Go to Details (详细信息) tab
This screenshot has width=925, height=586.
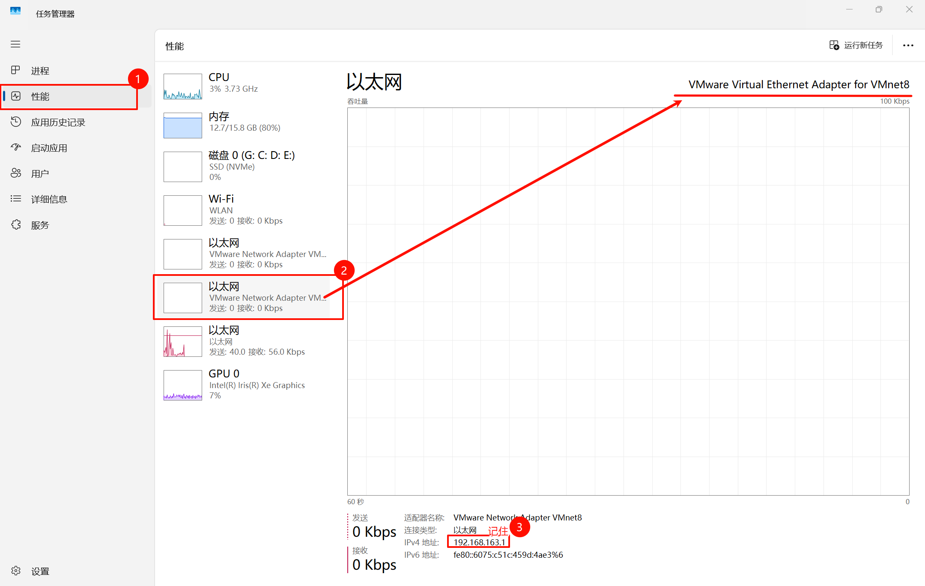[x=49, y=199]
